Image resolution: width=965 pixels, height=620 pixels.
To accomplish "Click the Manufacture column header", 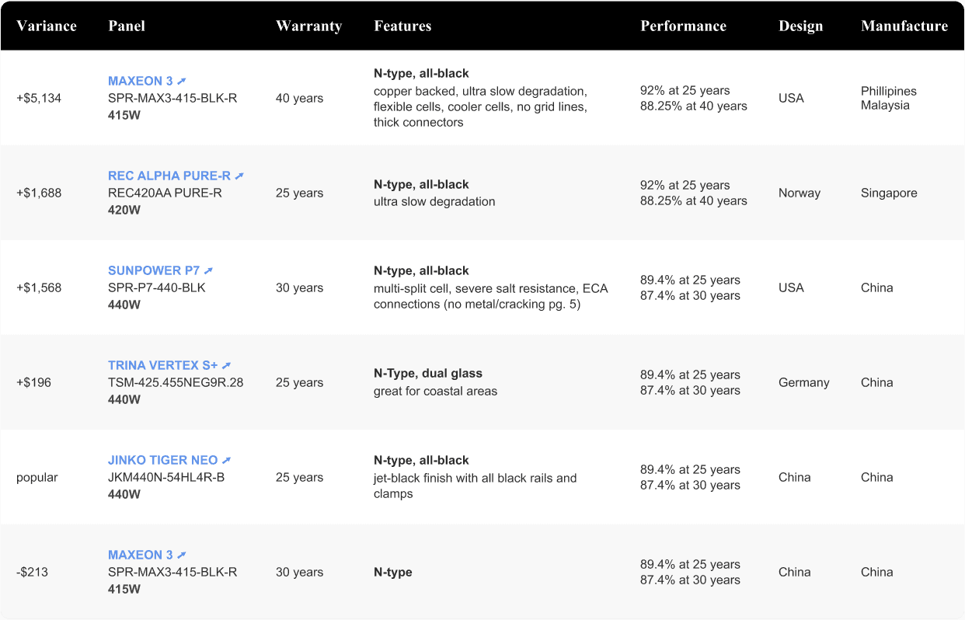I will (x=904, y=26).
